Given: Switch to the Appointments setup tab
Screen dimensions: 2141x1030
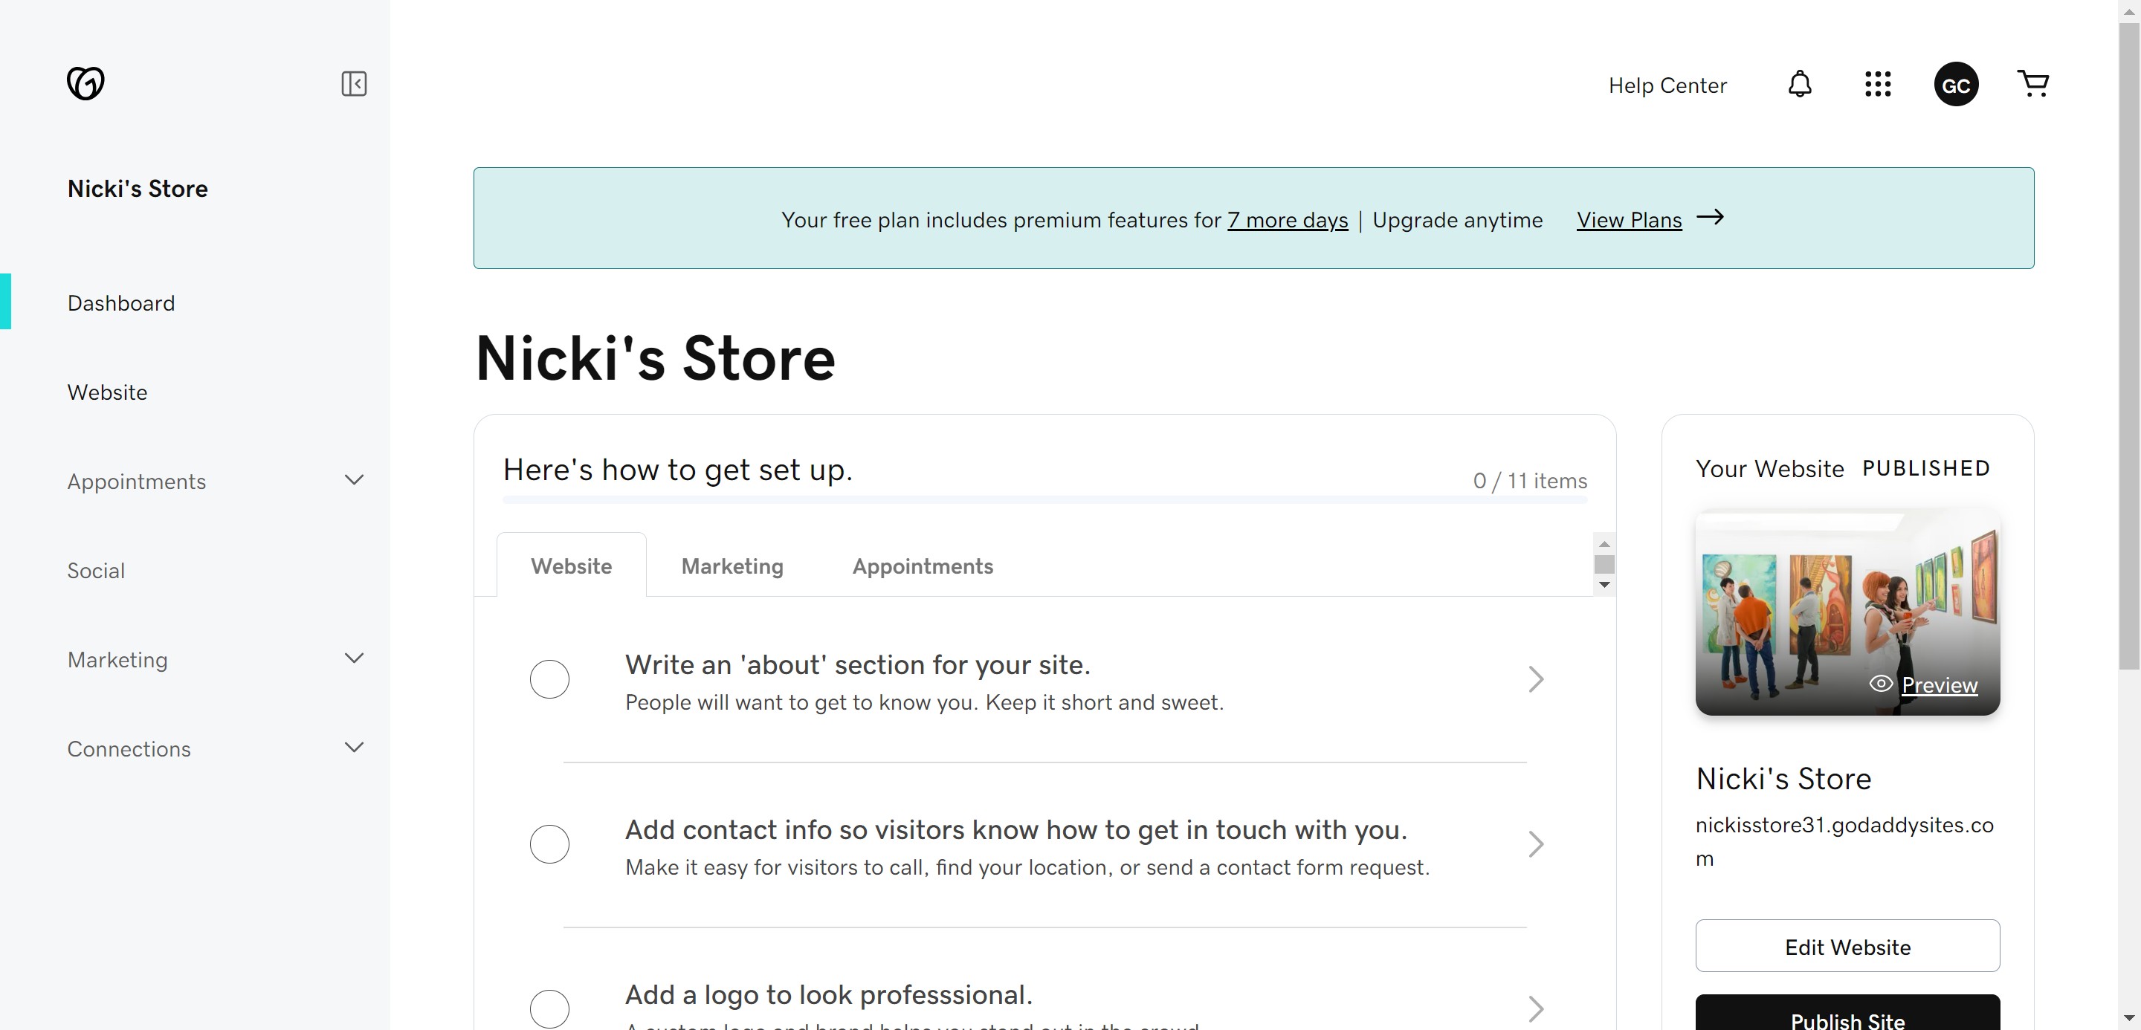Looking at the screenshot, I should click(x=923, y=566).
